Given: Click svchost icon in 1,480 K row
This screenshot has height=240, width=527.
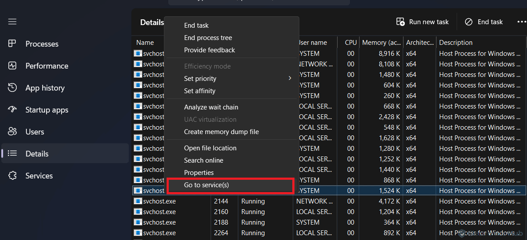Looking at the screenshot, I should (138, 75).
